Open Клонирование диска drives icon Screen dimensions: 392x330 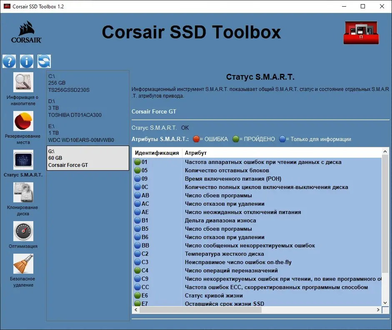(23, 192)
